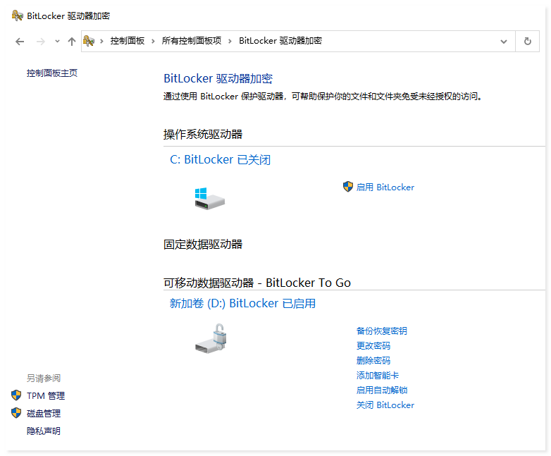The height and width of the screenshot is (456, 551).
Task: Open the 磁盘管理 link
Action: 44,414
